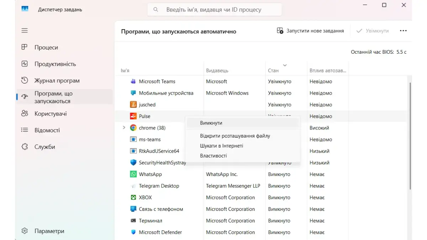Image resolution: width=427 pixels, height=240 pixels.
Task: Select the Pulse row name
Action: point(144,116)
